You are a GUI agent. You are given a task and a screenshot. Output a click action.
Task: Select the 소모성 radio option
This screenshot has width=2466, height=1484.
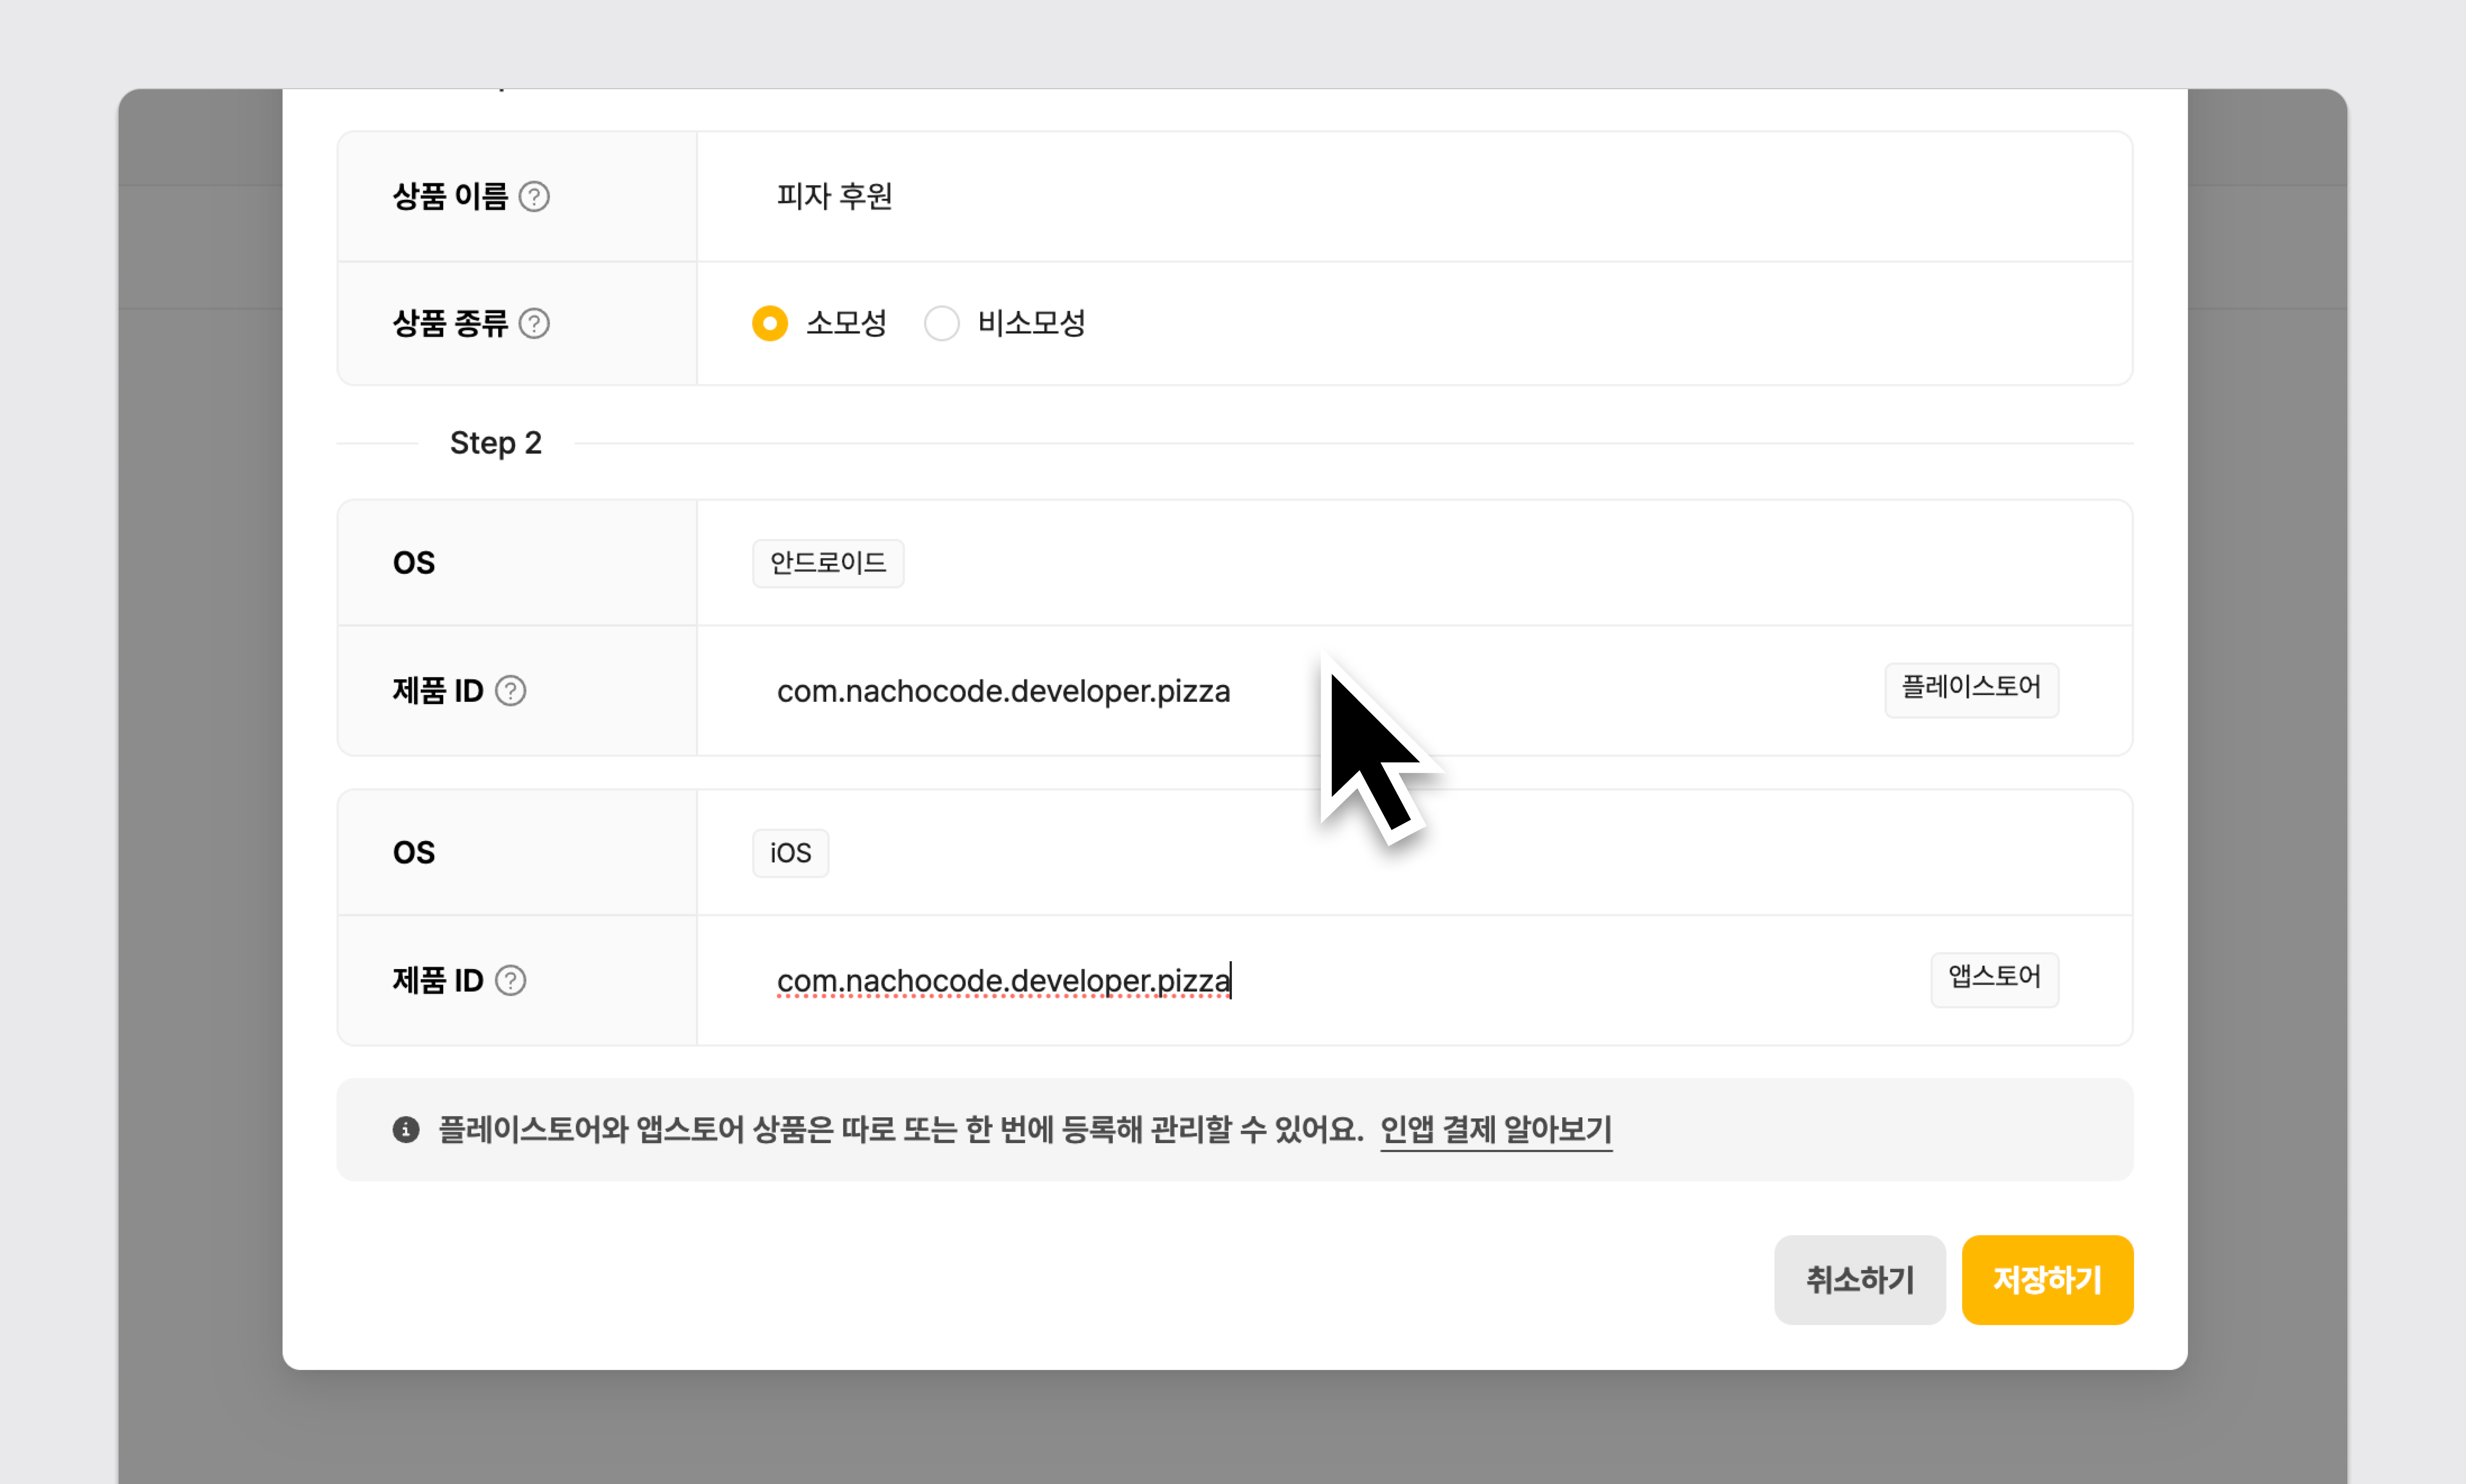pyautogui.click(x=770, y=323)
